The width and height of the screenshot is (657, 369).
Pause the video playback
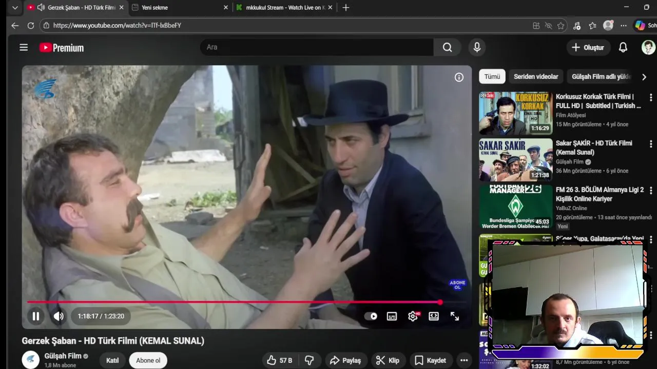point(36,316)
